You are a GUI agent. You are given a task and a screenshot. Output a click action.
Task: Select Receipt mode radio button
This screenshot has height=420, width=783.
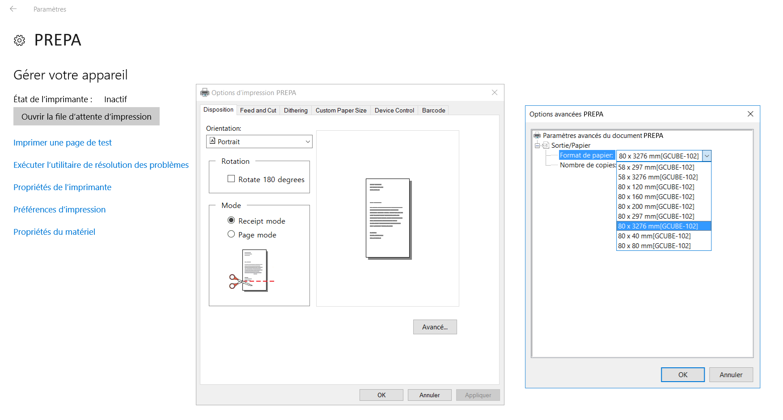[231, 220]
